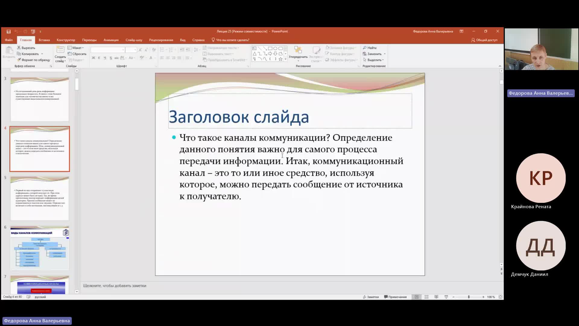Viewport: 579px width, 326px height.
Task: Select the star shape in gallery
Action: (x=280, y=59)
